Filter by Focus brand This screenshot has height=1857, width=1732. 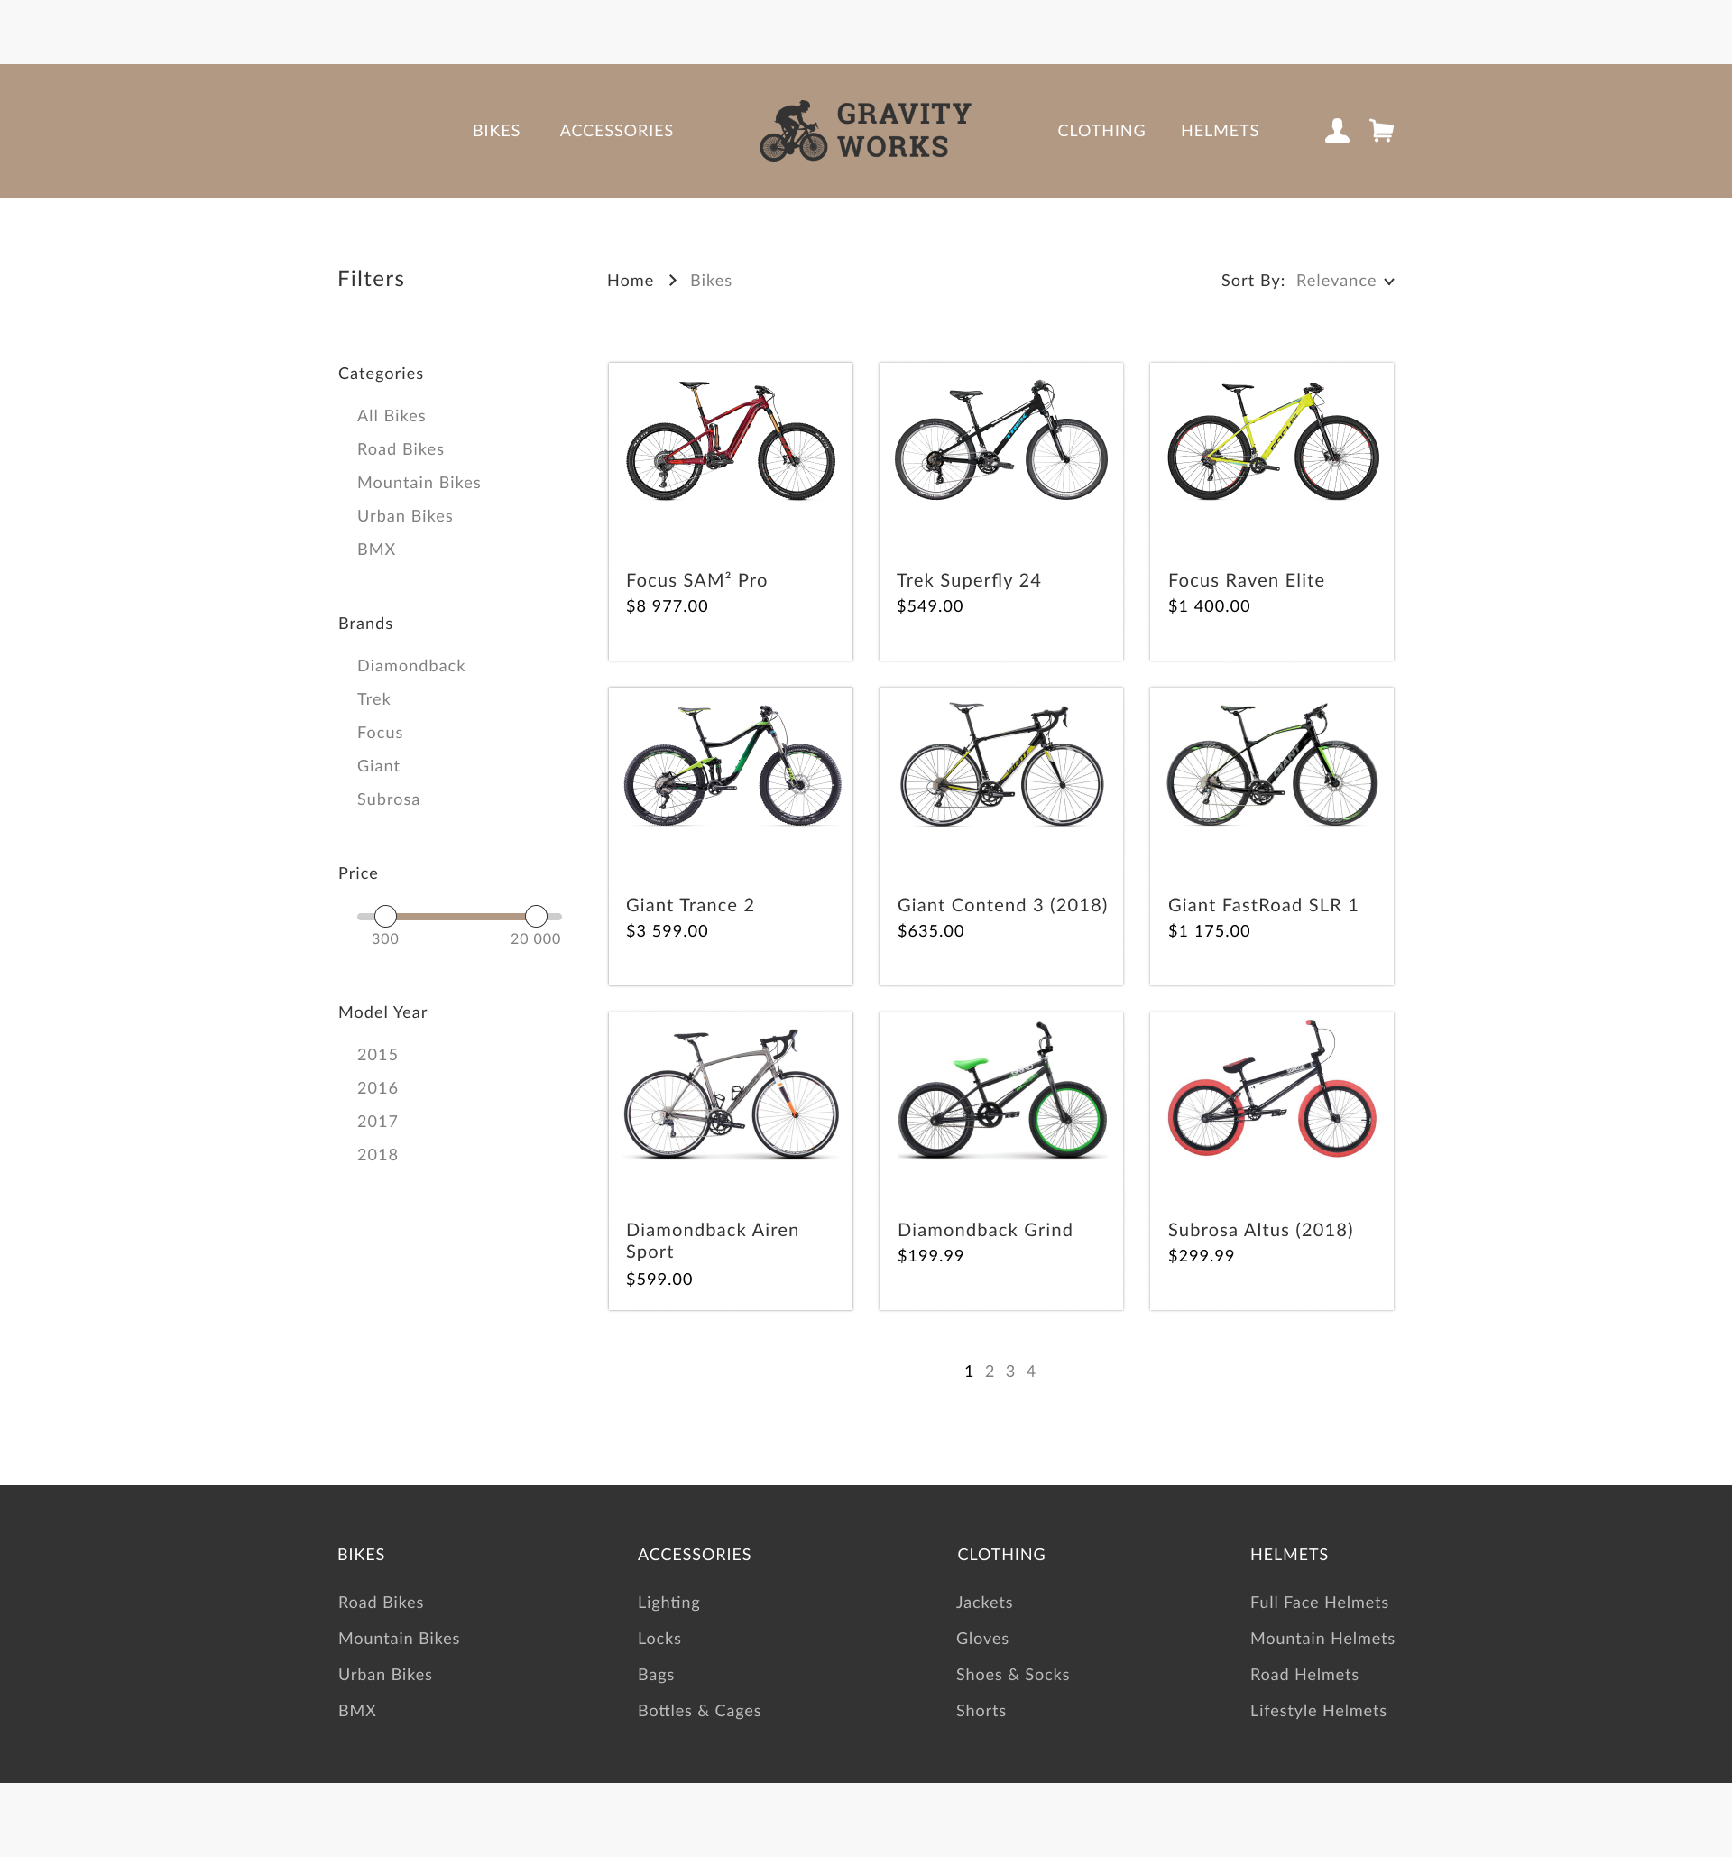coord(379,734)
